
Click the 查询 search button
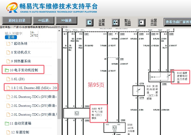(x=11, y=37)
